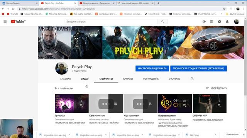This screenshot has width=247, height=138.
Task: Open the YouTube hamburger guide menu
Action: (5, 21)
